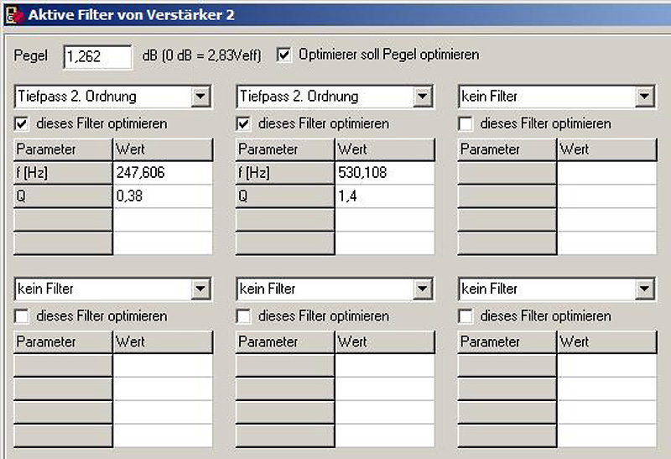Click 'f [Hz]' parameter row in first filter
The image size is (671, 459).
63,173
